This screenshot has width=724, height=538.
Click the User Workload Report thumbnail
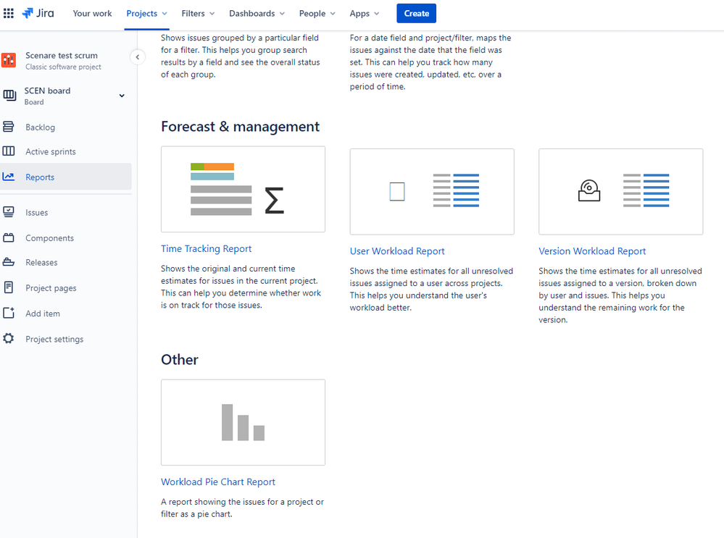pos(432,191)
